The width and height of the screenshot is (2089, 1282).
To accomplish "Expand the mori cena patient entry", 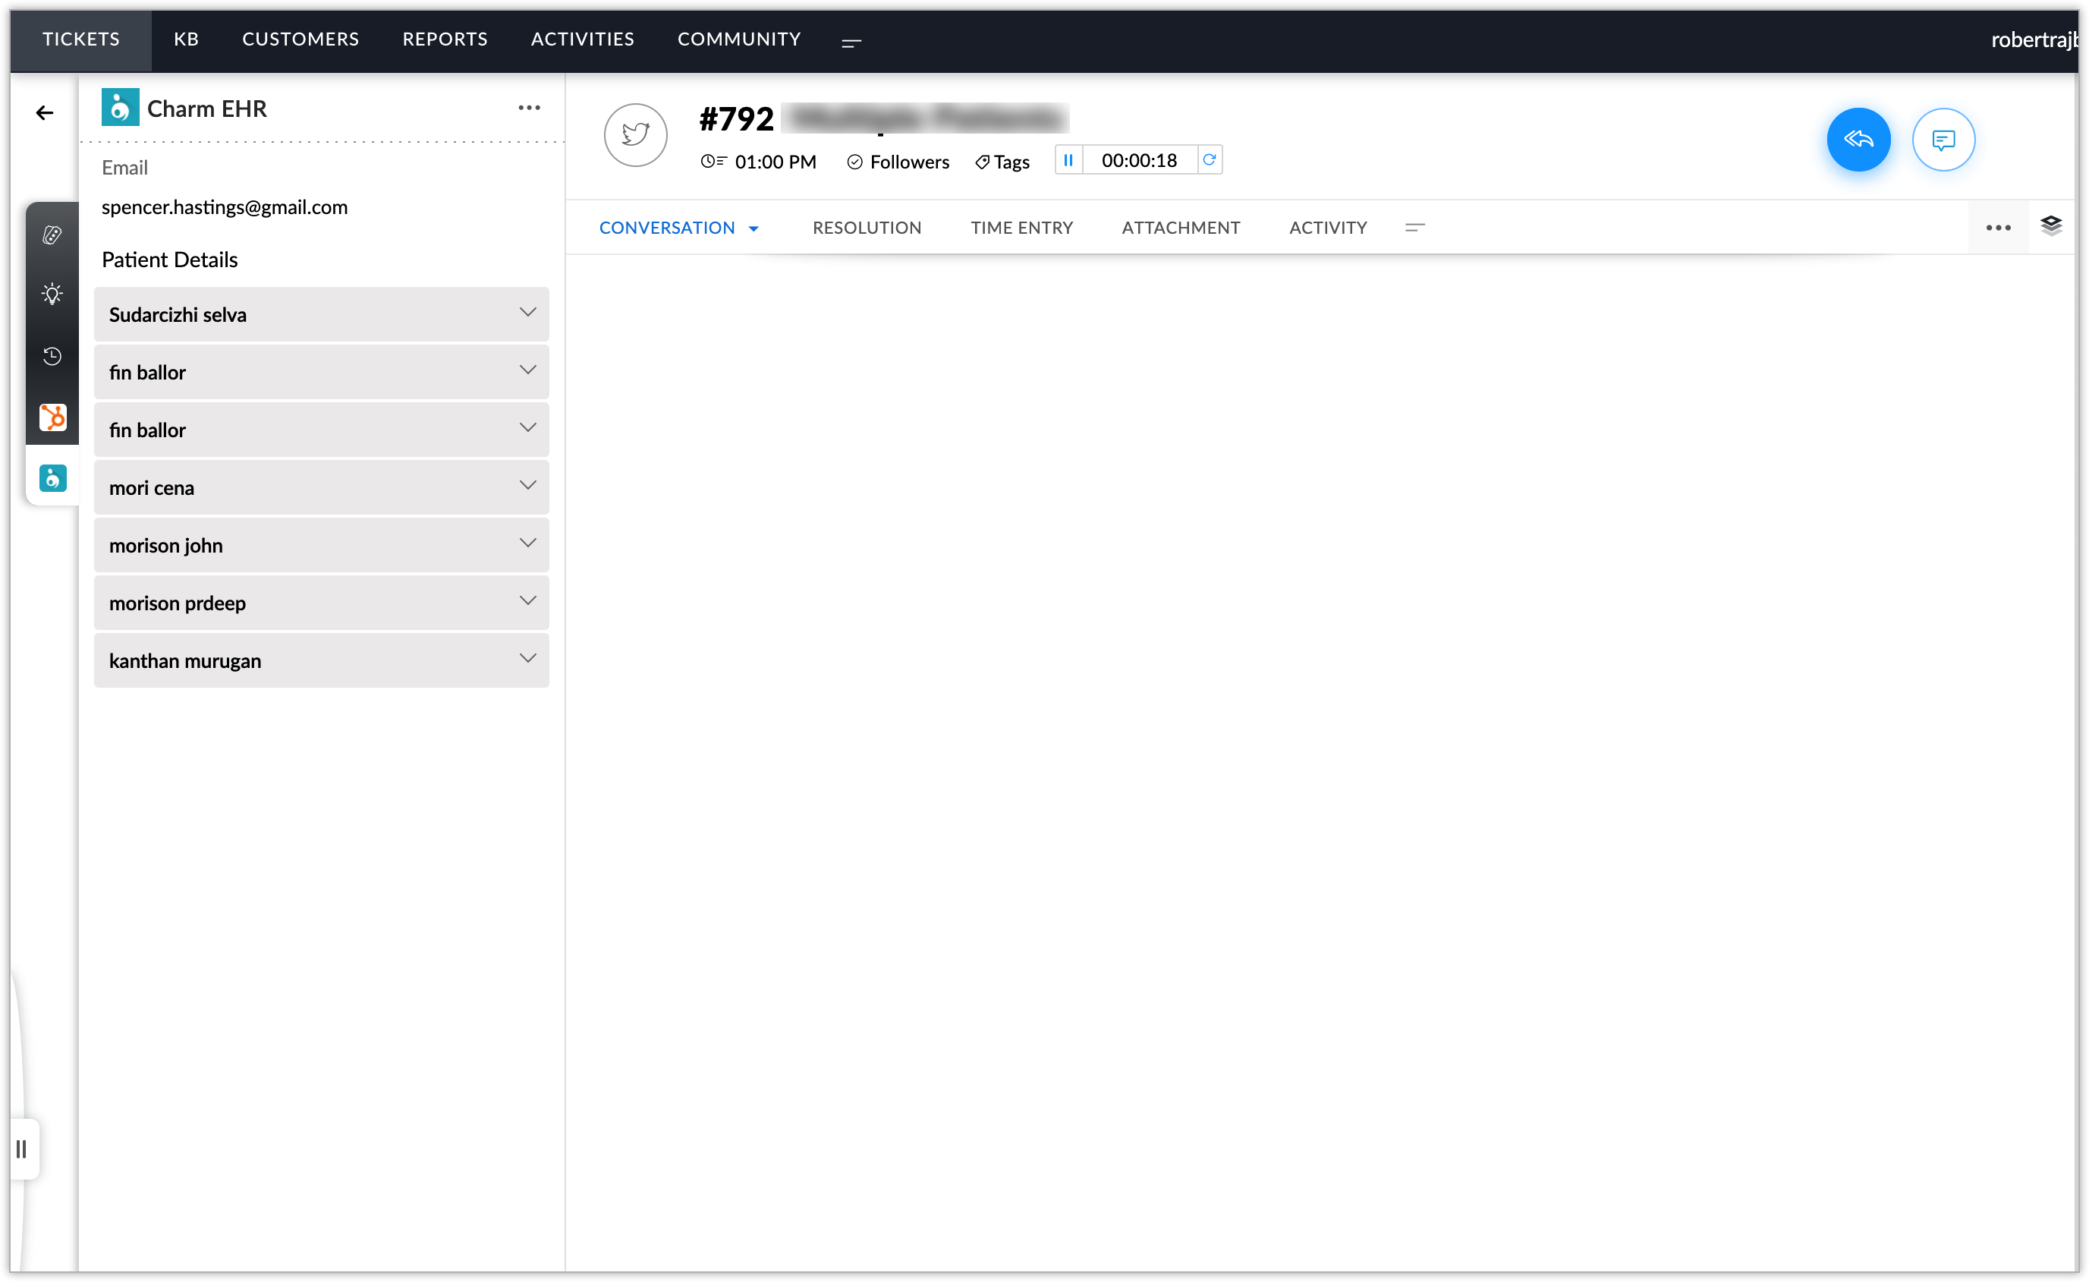I will click(x=527, y=486).
